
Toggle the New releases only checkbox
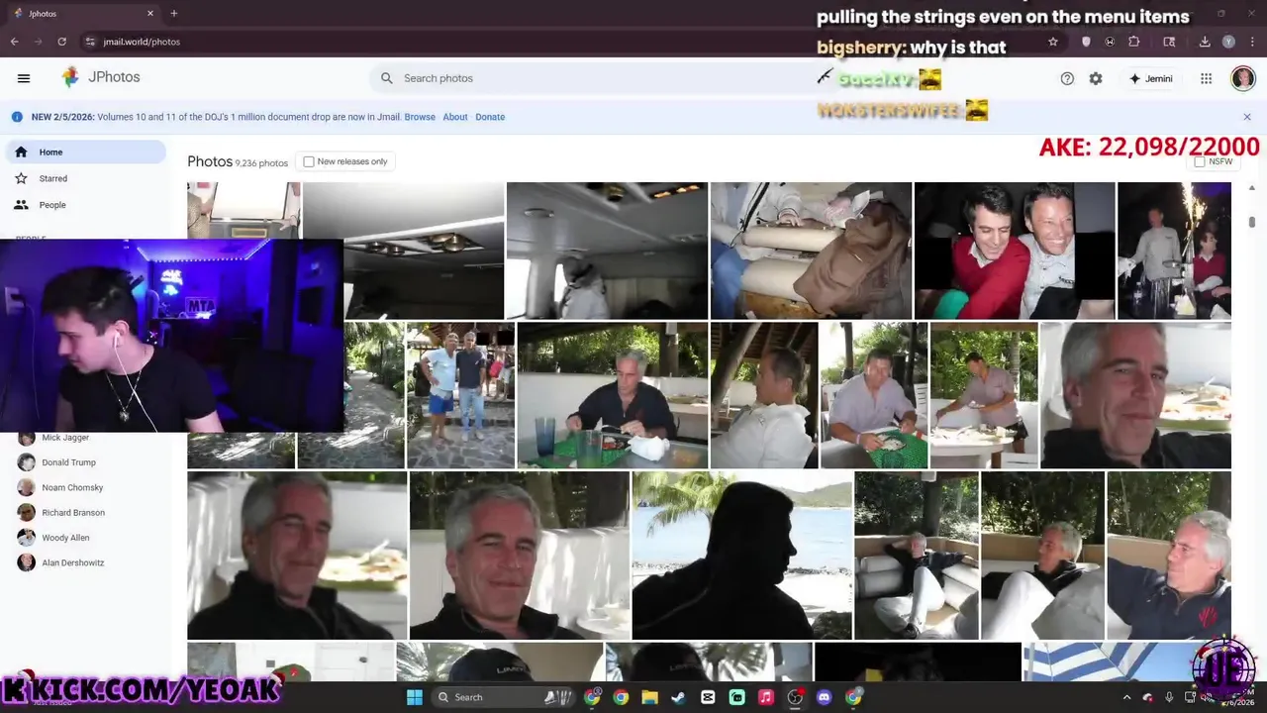309,161
